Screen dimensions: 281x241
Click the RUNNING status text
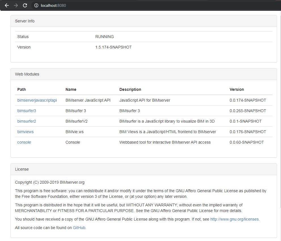tap(104, 37)
